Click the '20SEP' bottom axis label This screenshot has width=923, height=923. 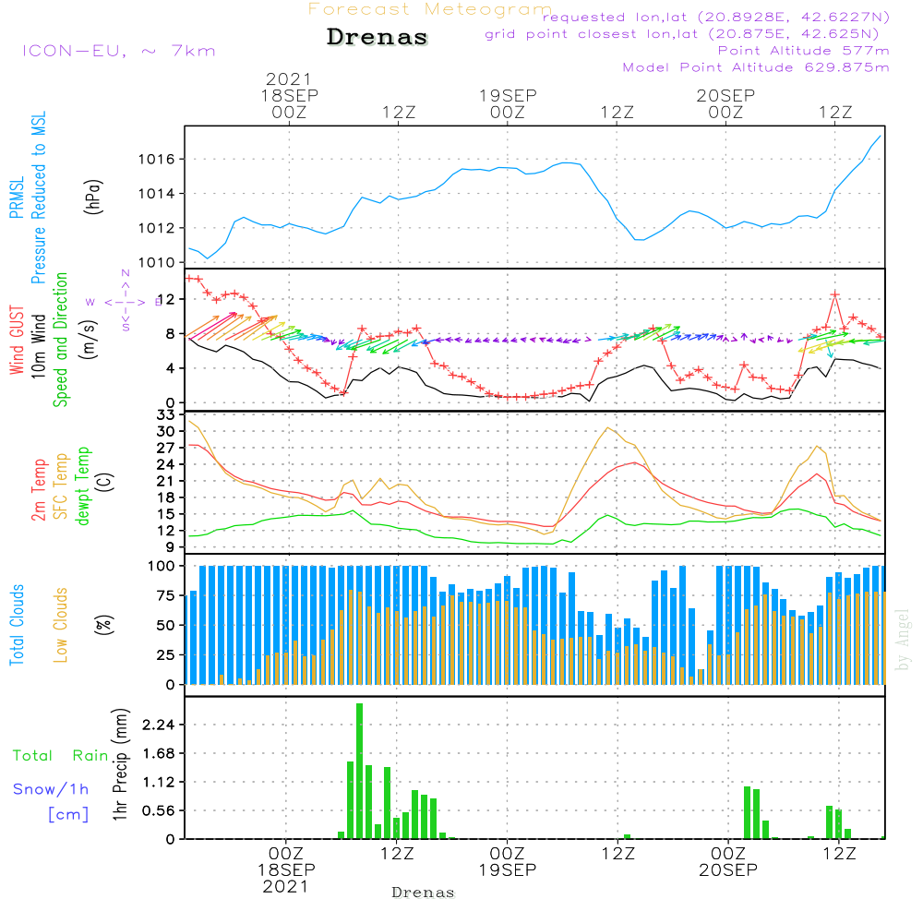728,869
